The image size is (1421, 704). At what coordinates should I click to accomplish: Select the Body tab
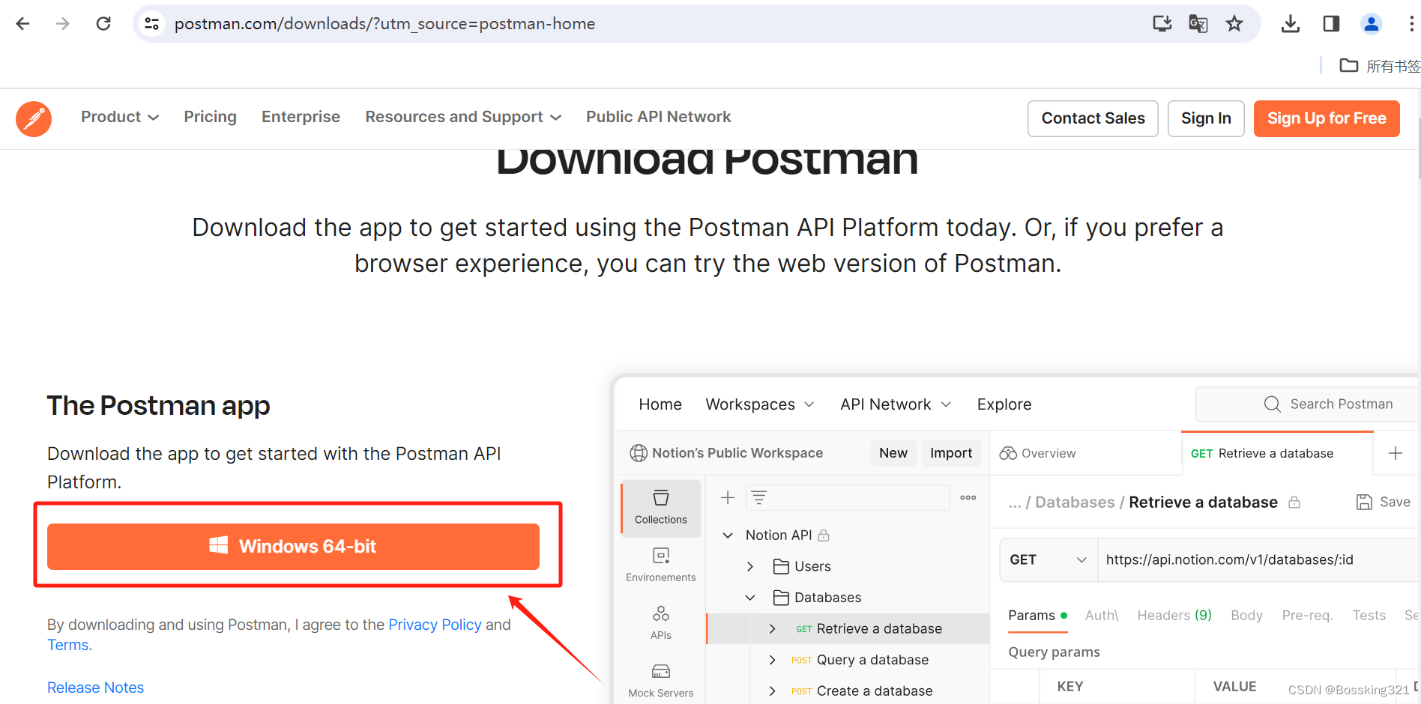click(1246, 616)
